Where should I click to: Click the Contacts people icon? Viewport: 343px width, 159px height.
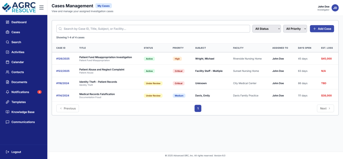click(x=8, y=72)
